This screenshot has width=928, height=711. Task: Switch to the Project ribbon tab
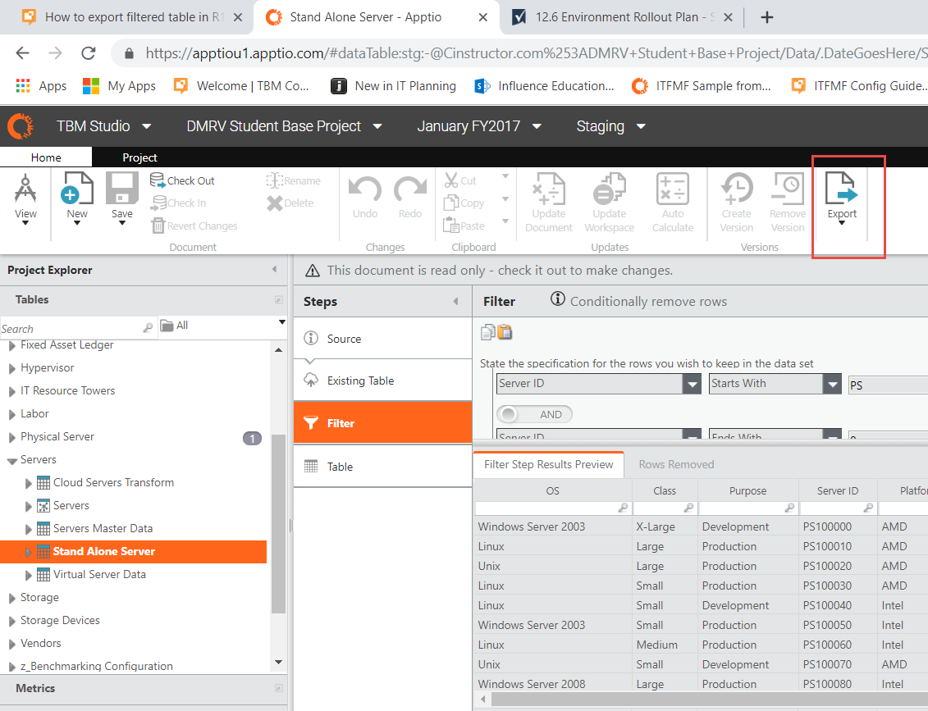click(139, 157)
